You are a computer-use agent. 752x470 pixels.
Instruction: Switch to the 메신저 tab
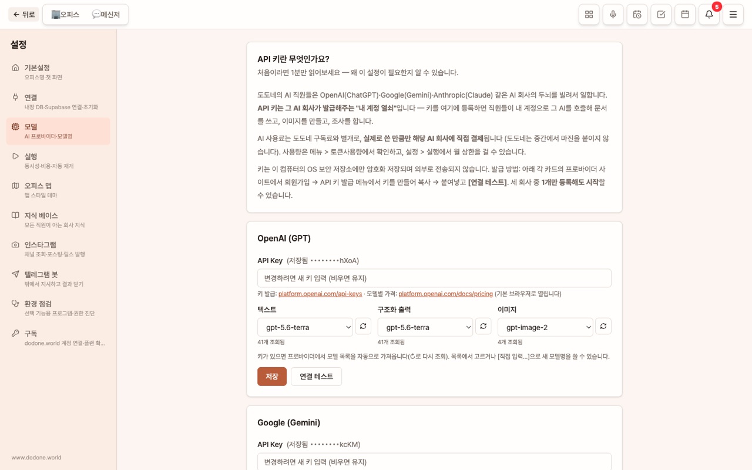[x=106, y=15]
